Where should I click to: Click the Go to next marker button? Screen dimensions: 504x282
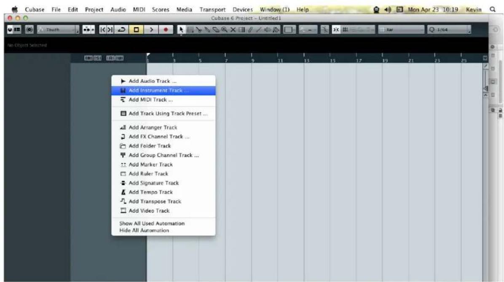(110, 29)
